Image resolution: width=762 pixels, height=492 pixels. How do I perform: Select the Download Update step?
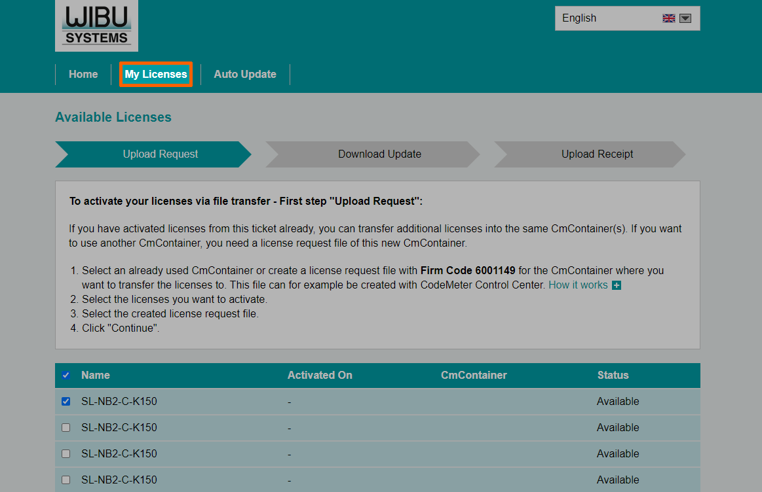[x=379, y=154]
